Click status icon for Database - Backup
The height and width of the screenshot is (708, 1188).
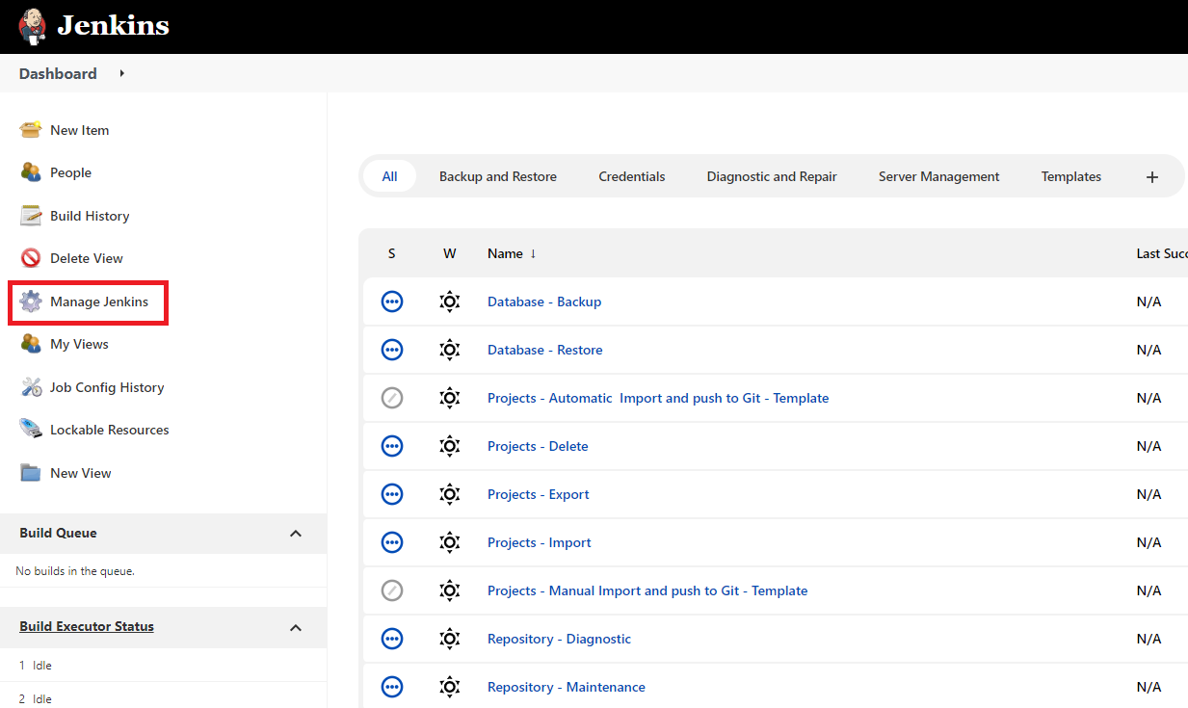coord(392,302)
